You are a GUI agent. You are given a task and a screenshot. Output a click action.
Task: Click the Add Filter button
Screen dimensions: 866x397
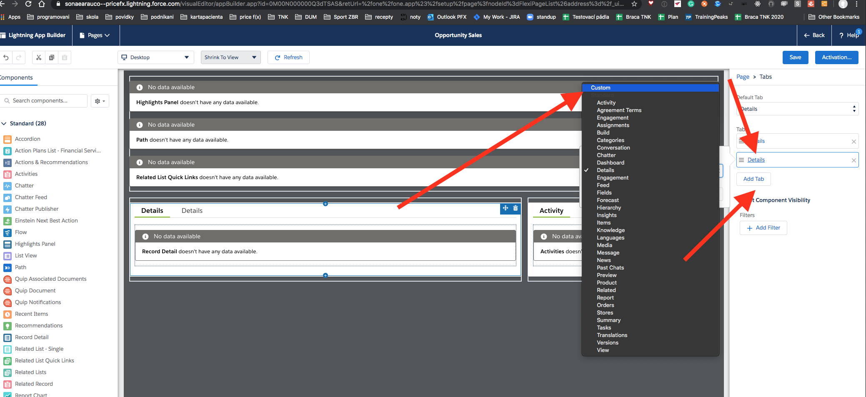tap(763, 228)
